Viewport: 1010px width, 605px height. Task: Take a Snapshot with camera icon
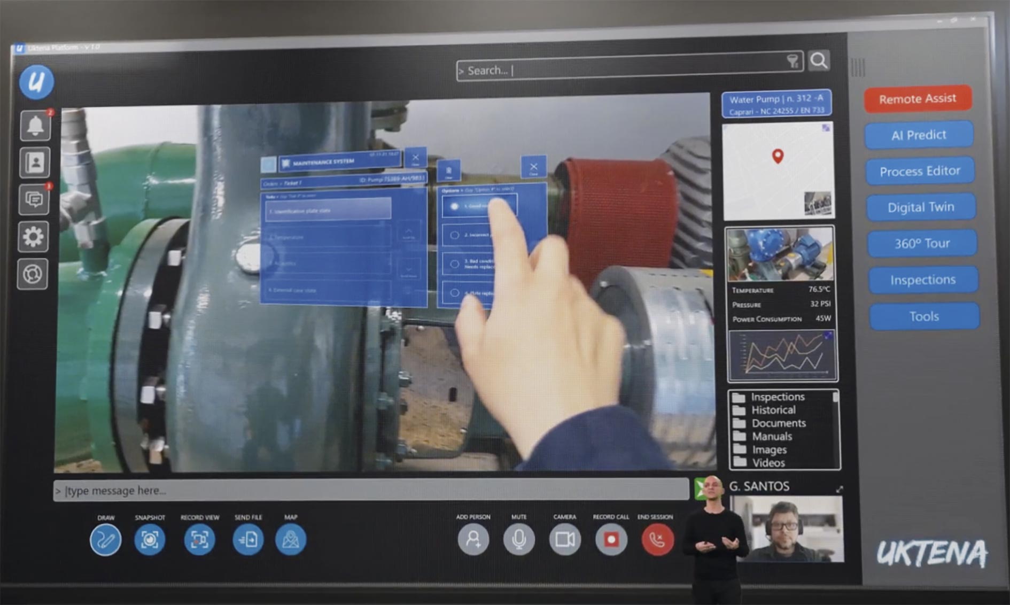click(x=150, y=540)
